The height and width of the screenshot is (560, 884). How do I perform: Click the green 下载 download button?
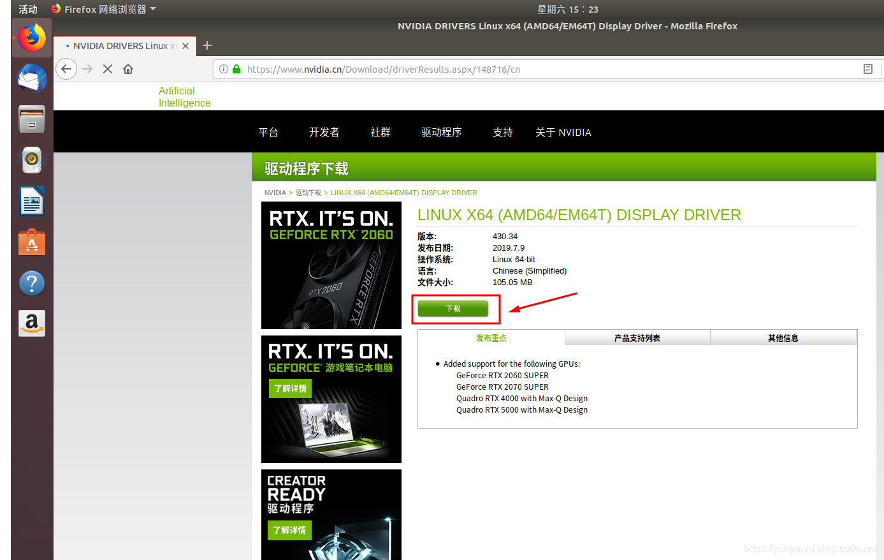(453, 309)
